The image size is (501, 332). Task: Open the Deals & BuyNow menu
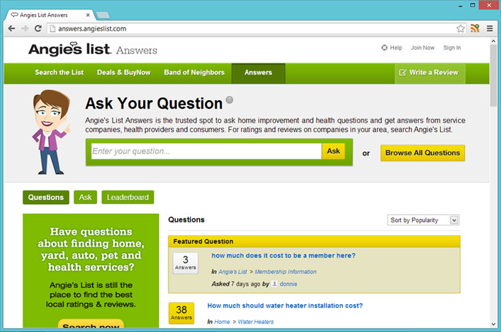(x=124, y=73)
